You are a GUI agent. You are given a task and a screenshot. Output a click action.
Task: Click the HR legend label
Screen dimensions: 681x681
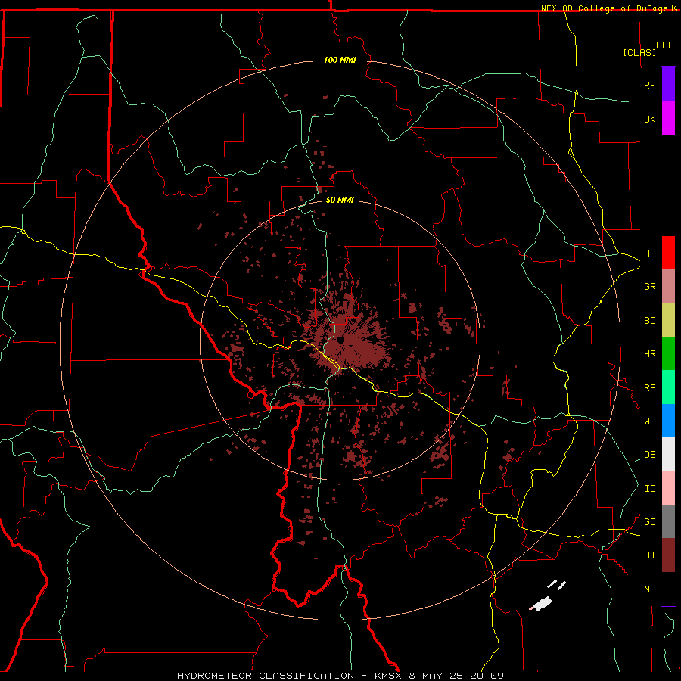(x=649, y=354)
